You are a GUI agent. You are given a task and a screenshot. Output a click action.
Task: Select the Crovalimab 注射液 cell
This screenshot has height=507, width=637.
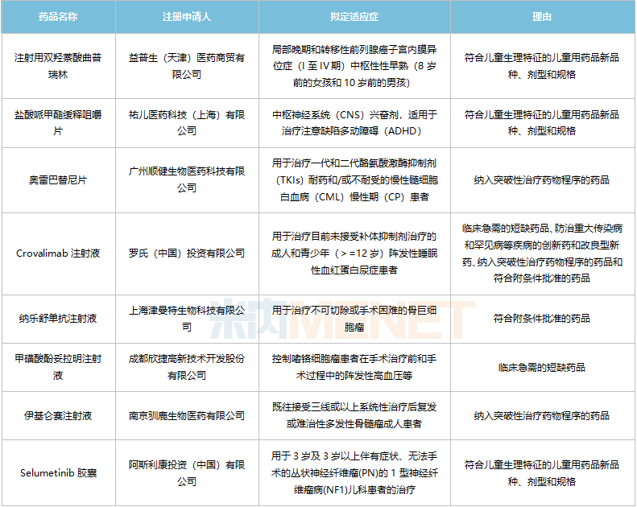pos(58,253)
